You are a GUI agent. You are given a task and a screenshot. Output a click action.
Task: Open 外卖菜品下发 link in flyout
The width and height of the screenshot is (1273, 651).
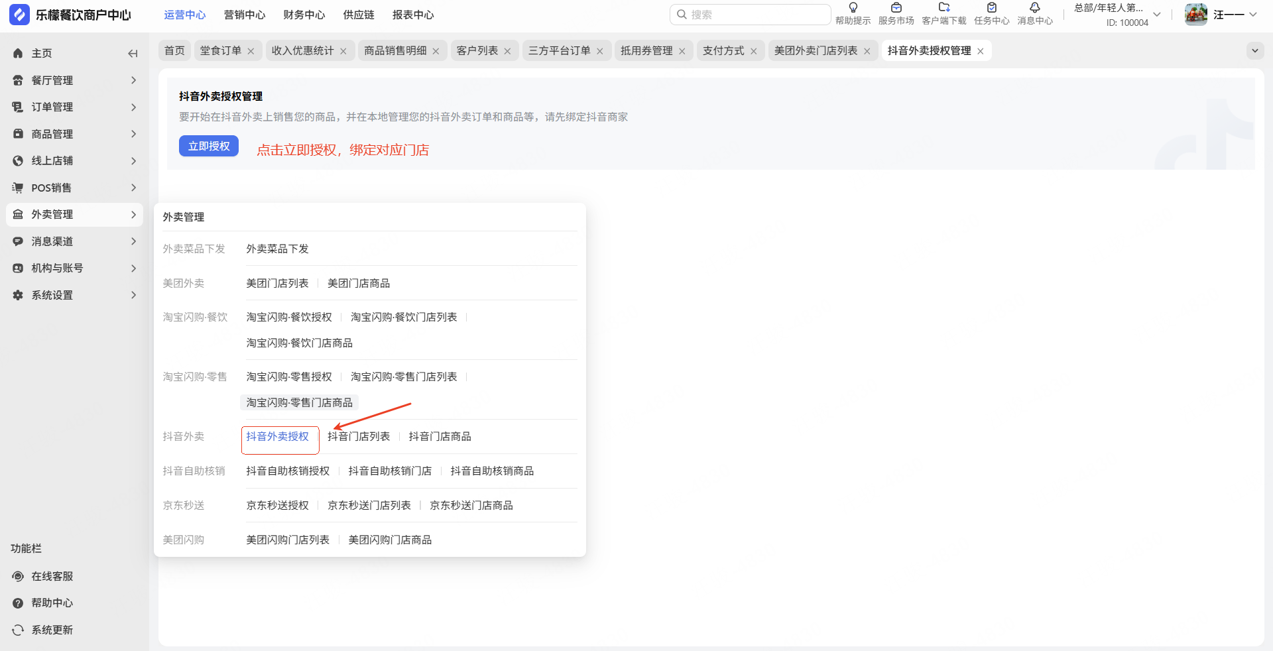[x=278, y=249]
